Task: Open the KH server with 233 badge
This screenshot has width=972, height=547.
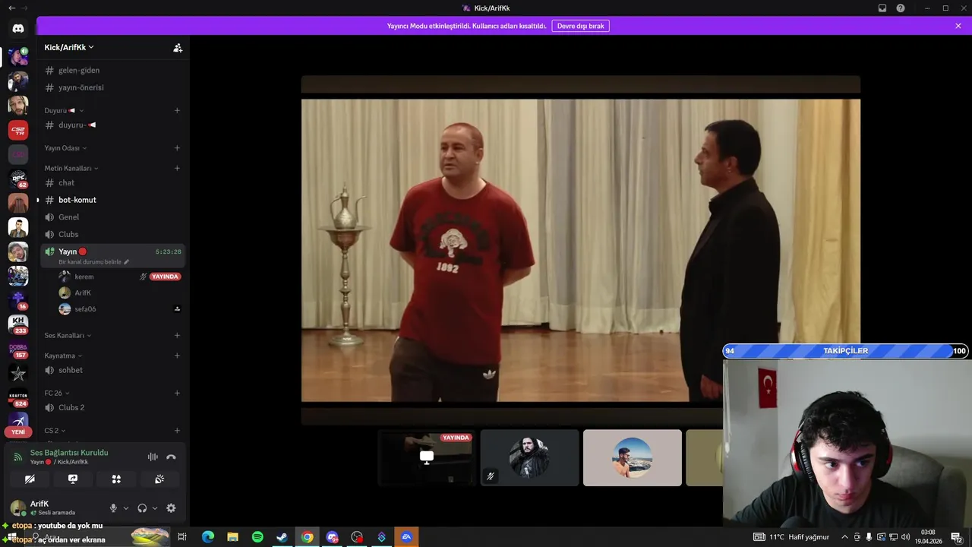Action: (18, 324)
